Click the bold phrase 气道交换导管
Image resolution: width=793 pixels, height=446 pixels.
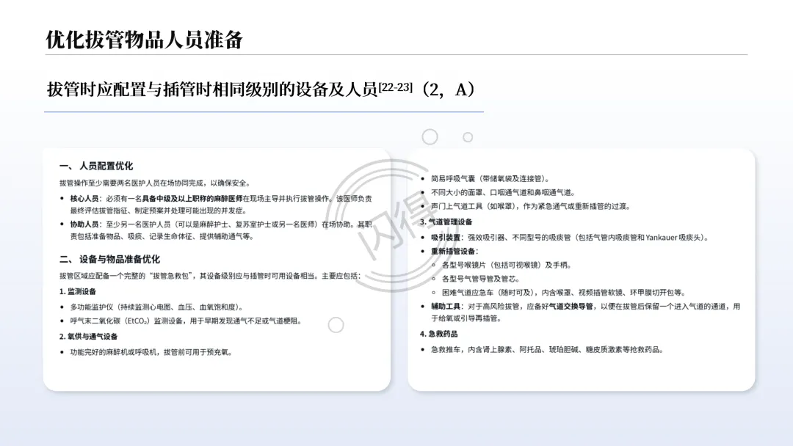coord(571,306)
